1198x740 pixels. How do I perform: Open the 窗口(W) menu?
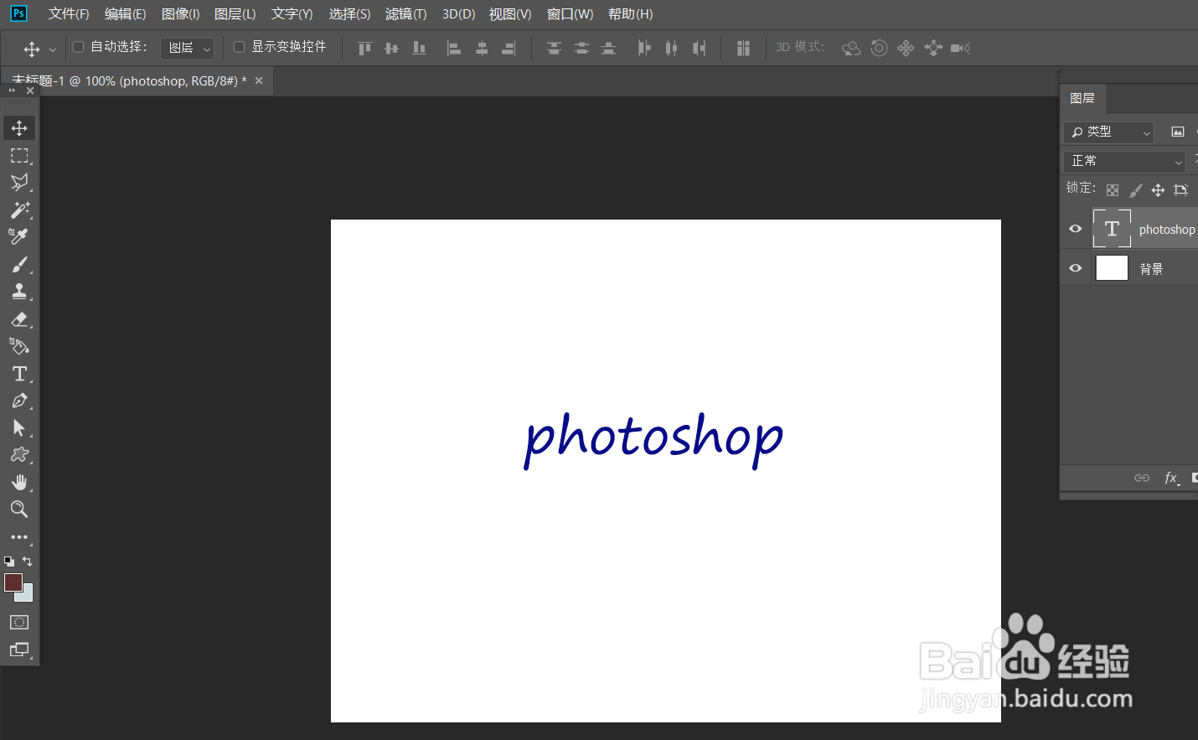(x=570, y=14)
